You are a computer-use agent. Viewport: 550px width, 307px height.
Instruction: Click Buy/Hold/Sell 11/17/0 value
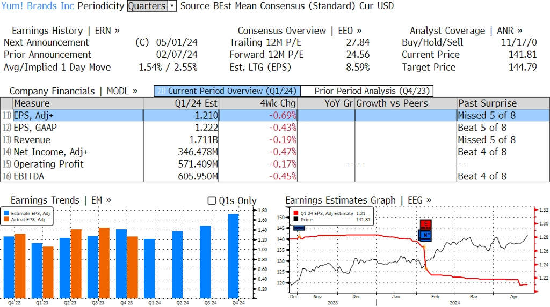519,42
